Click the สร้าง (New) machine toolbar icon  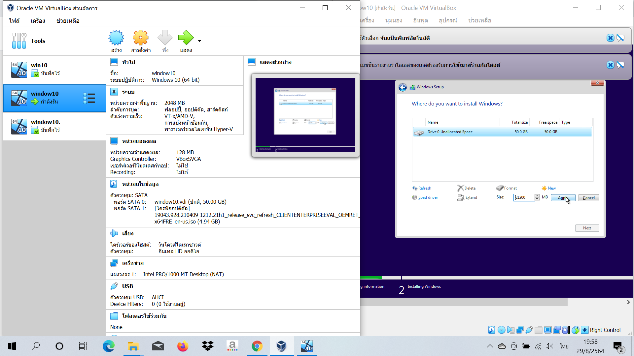coord(116,41)
